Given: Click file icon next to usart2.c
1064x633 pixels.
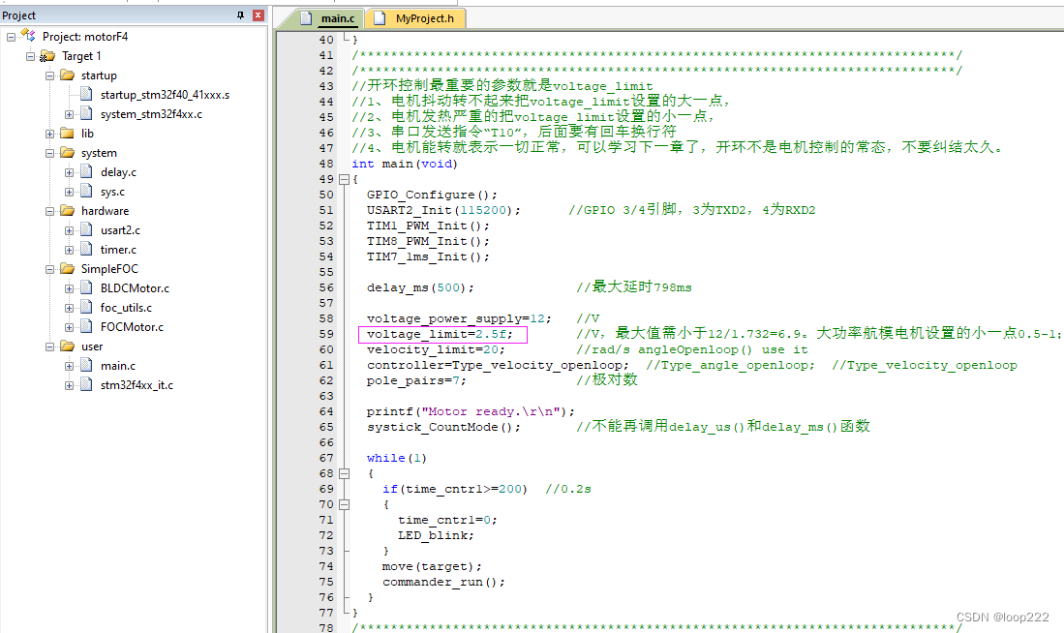Looking at the screenshot, I should [x=86, y=230].
